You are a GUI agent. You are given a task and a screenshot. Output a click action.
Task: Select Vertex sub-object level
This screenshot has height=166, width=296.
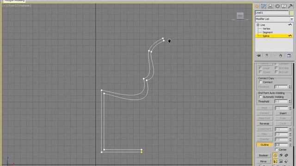coord(266,29)
